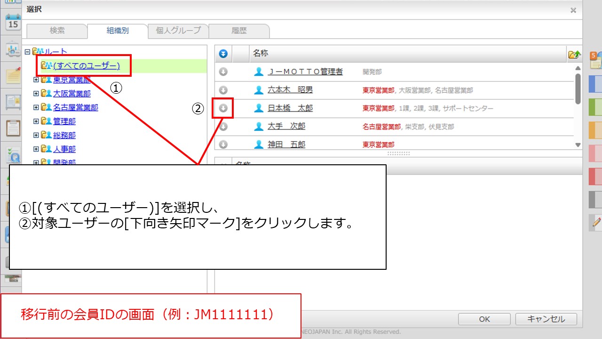Click the 名称 column header of user list
The height and width of the screenshot is (339, 602).
click(408, 54)
